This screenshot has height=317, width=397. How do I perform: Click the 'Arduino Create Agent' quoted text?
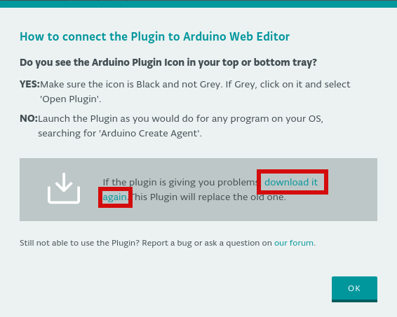click(x=151, y=133)
